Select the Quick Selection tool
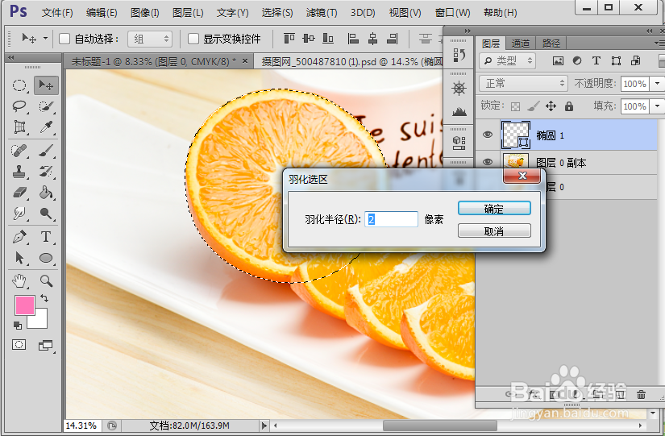Image resolution: width=665 pixels, height=436 pixels. 46,106
